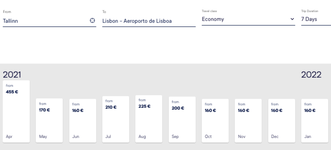The height and width of the screenshot is (150, 331).
Task: Pick the June 160 € price card
Action: 82,120
